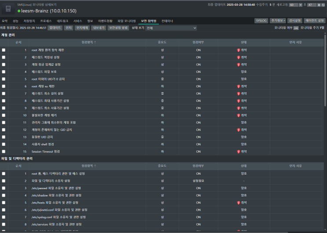Viewport: 327px width, 233px height.
Task: Click the root 홈, 패스 디렉터리 권한 및 패스 설정 text
Action: click(x=58, y=174)
